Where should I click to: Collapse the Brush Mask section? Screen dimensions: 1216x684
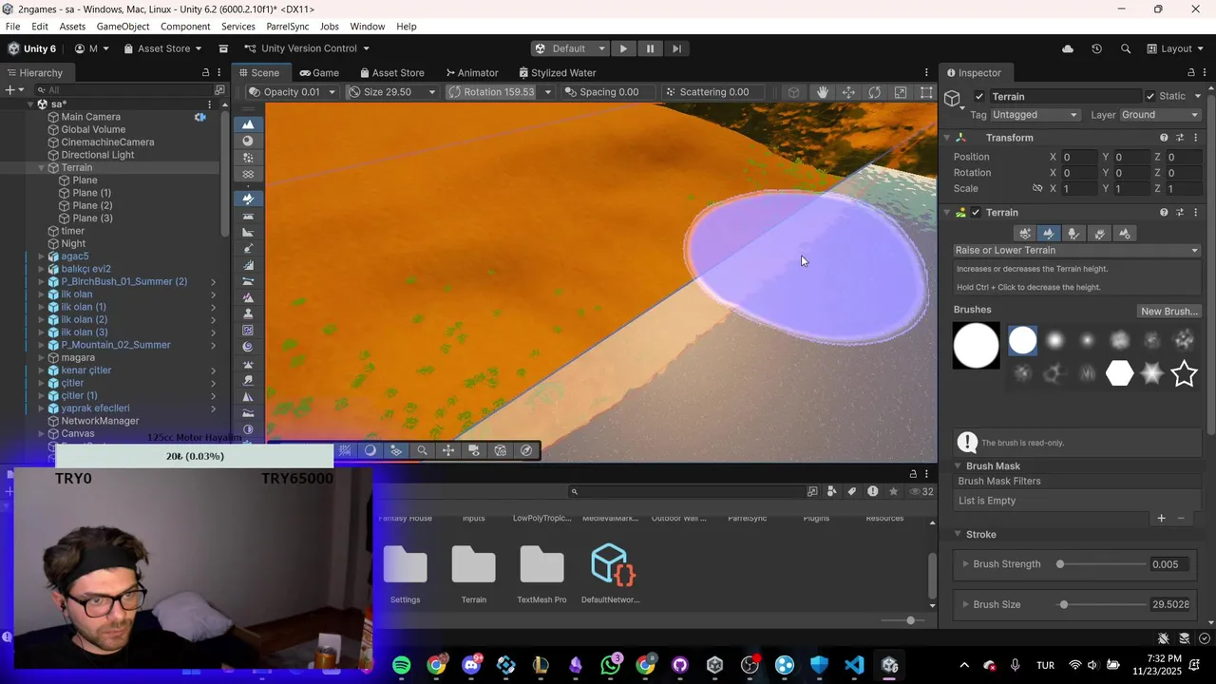click(959, 466)
